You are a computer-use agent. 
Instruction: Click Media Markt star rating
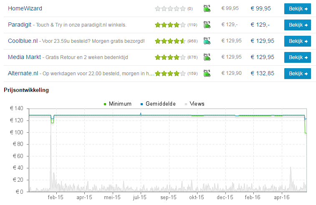170,57
